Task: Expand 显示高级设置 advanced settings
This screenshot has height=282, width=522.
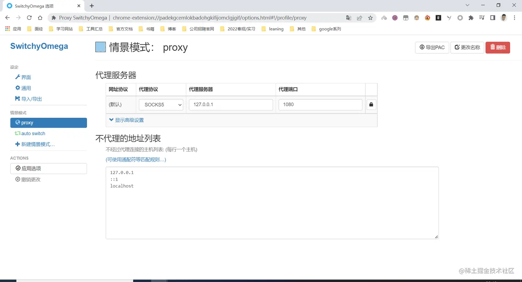Action: pyautogui.click(x=126, y=120)
